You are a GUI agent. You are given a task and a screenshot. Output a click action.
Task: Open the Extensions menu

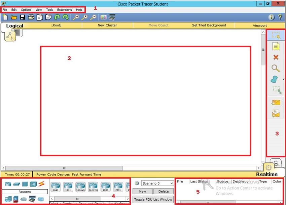pyautogui.click(x=64, y=10)
